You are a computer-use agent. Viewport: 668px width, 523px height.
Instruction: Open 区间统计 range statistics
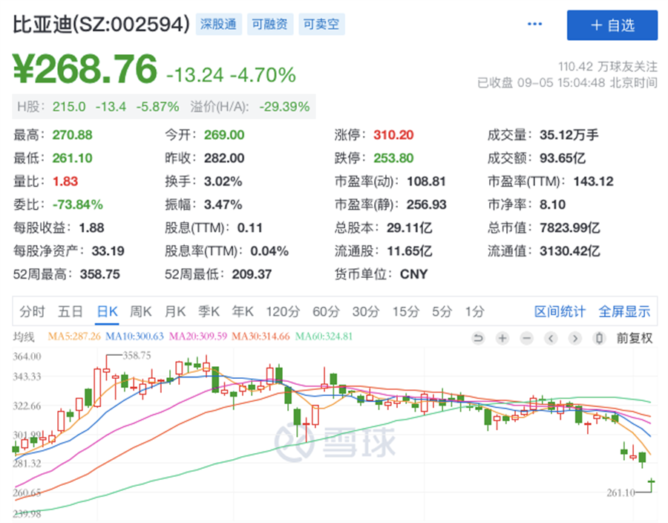560,311
